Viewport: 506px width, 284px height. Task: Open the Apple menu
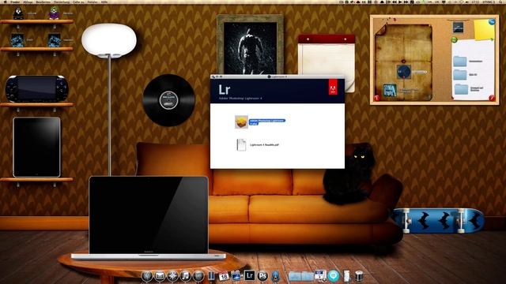5,2
